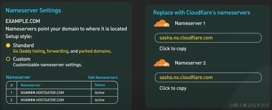The width and height of the screenshot is (272, 110).
Task: Click the Nameserver Settings heading
Action: point(33,10)
